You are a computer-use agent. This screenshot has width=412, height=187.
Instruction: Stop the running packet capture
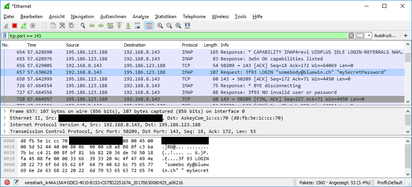tap(15, 26)
